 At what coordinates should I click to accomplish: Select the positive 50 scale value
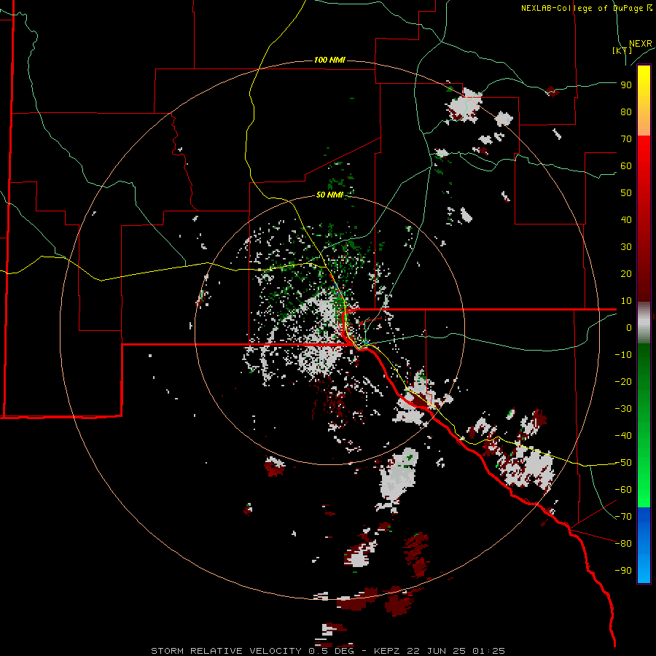(626, 193)
